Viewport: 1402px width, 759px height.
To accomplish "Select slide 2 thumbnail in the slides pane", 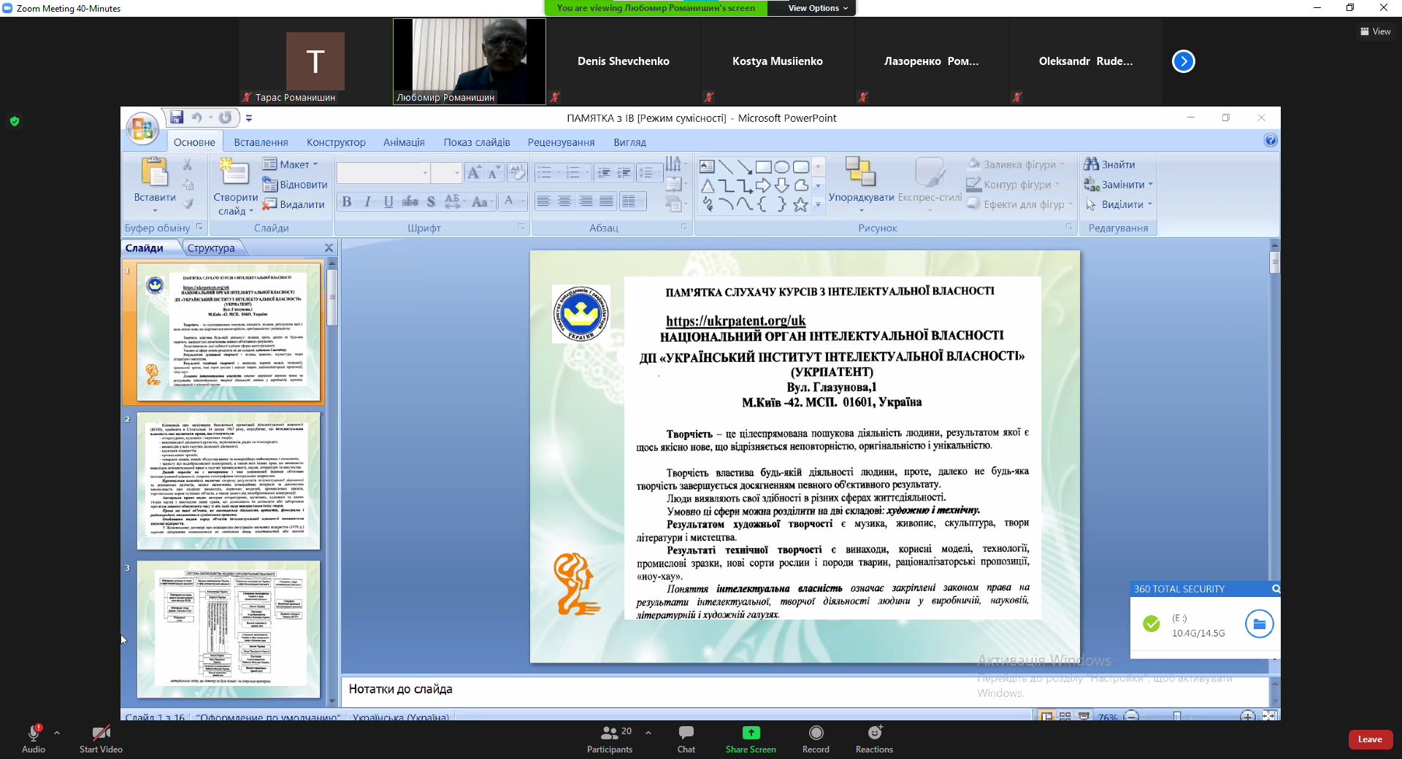I will point(229,481).
